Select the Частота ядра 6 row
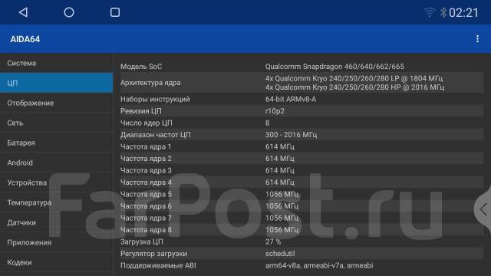This screenshot has height=276, width=491. [302, 206]
